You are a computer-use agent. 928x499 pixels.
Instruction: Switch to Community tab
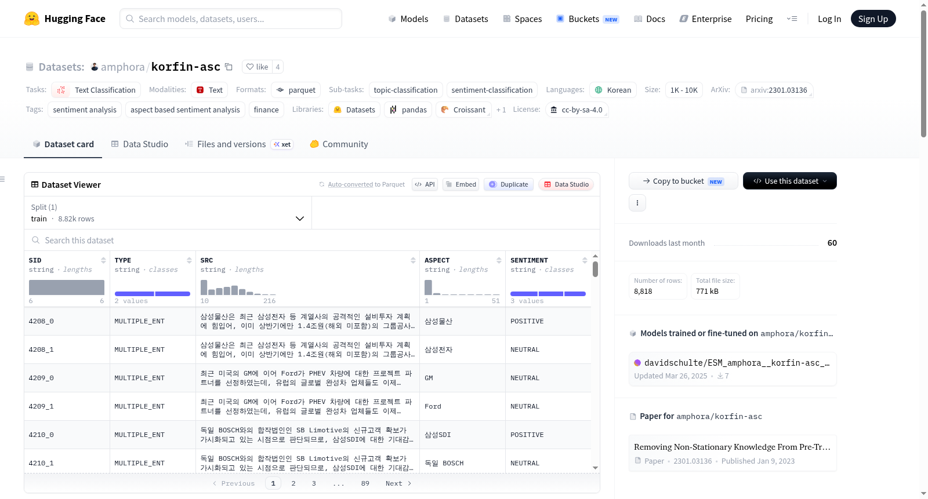pos(339,144)
